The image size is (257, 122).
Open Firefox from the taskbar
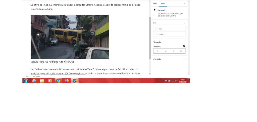click(x=67, y=81)
